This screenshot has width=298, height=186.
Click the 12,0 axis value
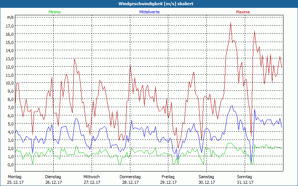pyautogui.click(x=10, y=67)
